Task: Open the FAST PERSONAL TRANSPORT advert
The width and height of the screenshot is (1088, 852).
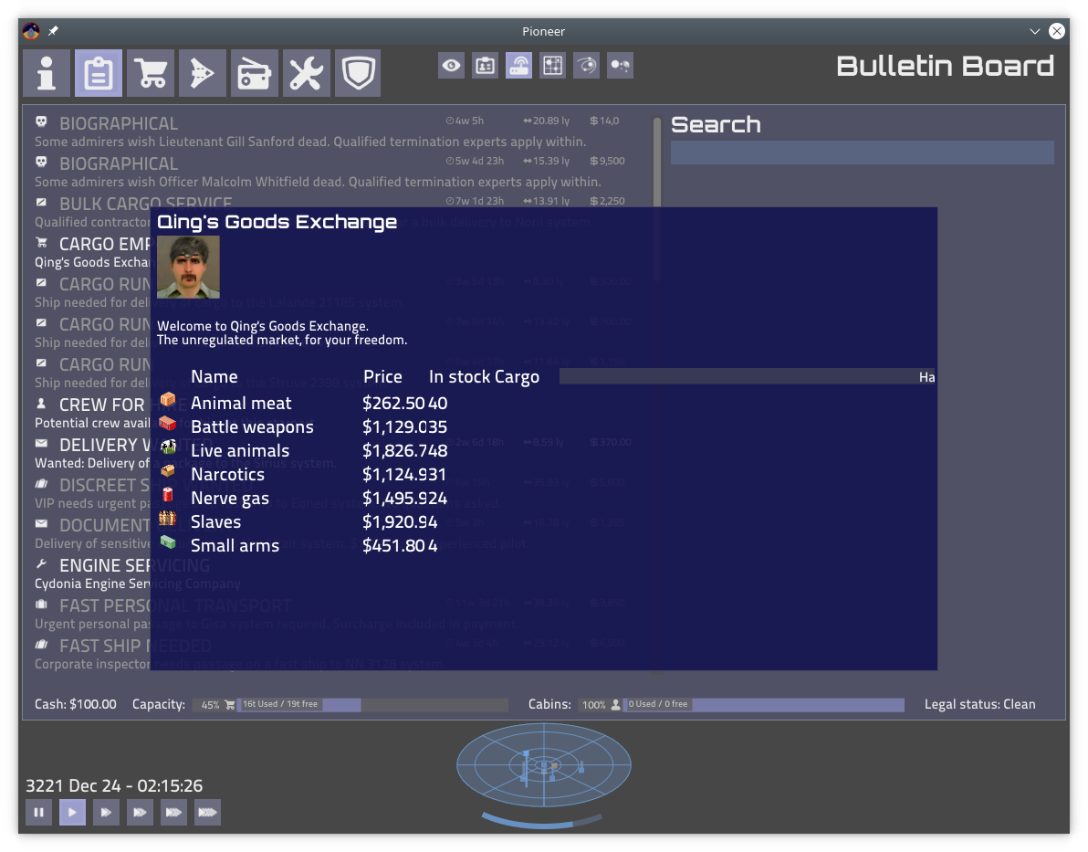Action: (91, 615)
